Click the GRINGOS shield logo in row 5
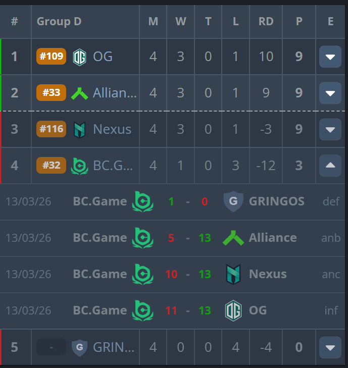 click(x=79, y=348)
